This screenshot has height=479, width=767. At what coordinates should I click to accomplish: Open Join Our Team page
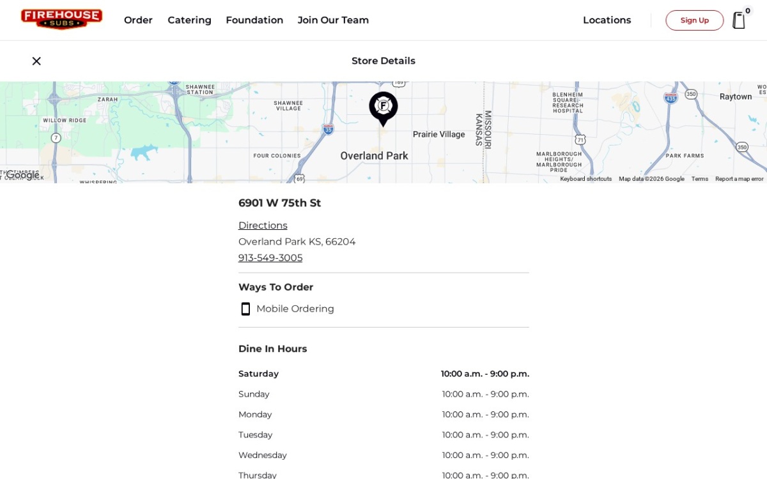(x=333, y=20)
